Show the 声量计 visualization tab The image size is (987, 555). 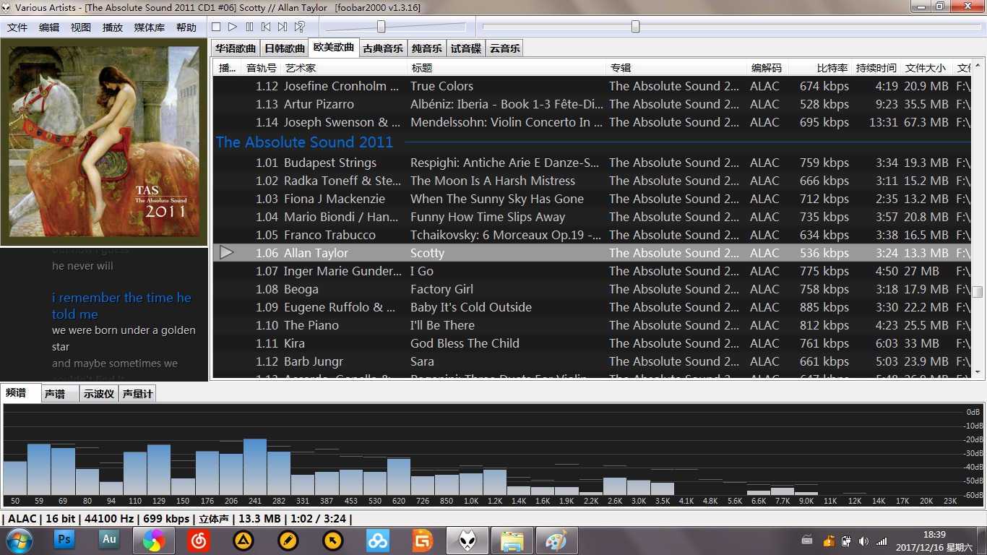tap(137, 394)
